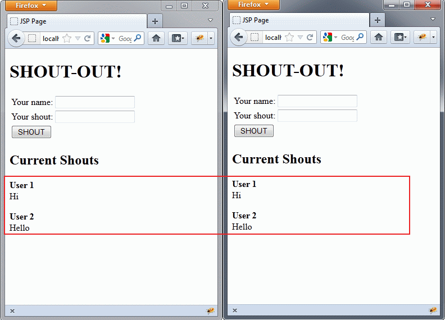Focus the localhost address bar in right window
Viewport: 445px width, 320px height.
point(273,38)
